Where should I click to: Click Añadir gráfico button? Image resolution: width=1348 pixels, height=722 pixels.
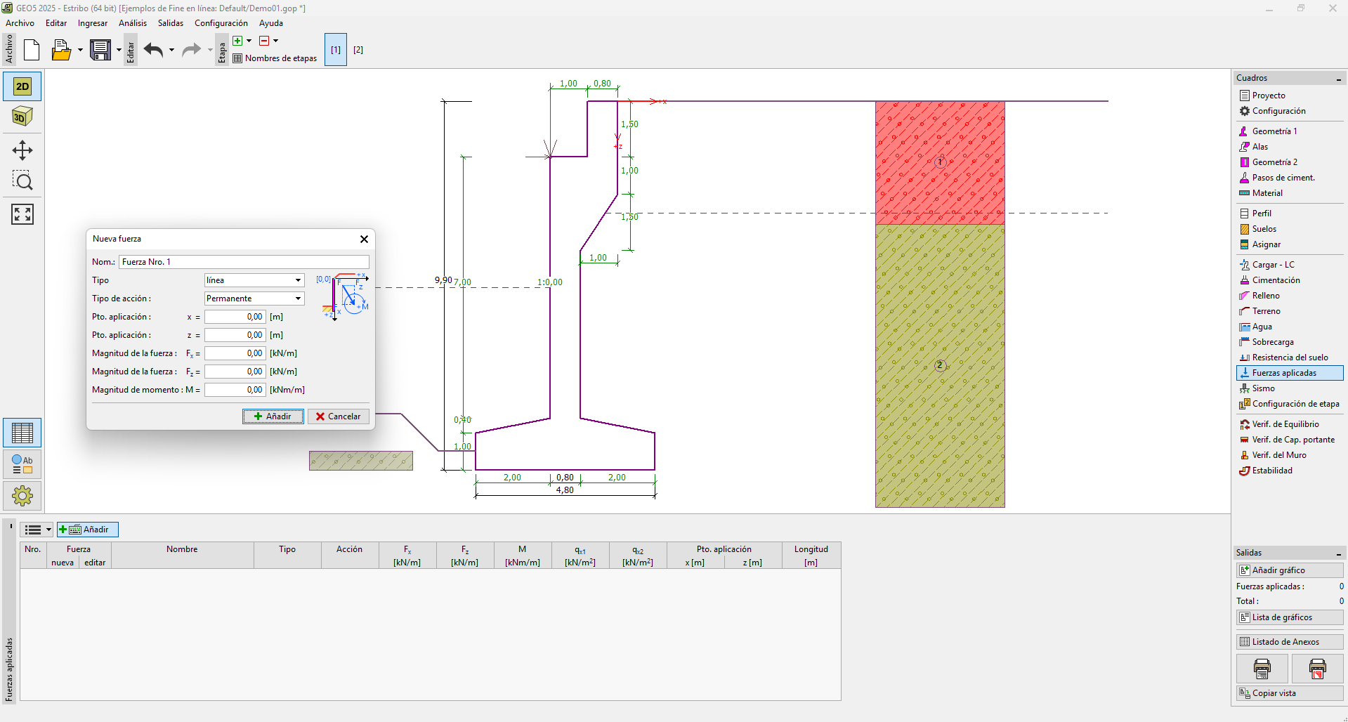click(1290, 570)
